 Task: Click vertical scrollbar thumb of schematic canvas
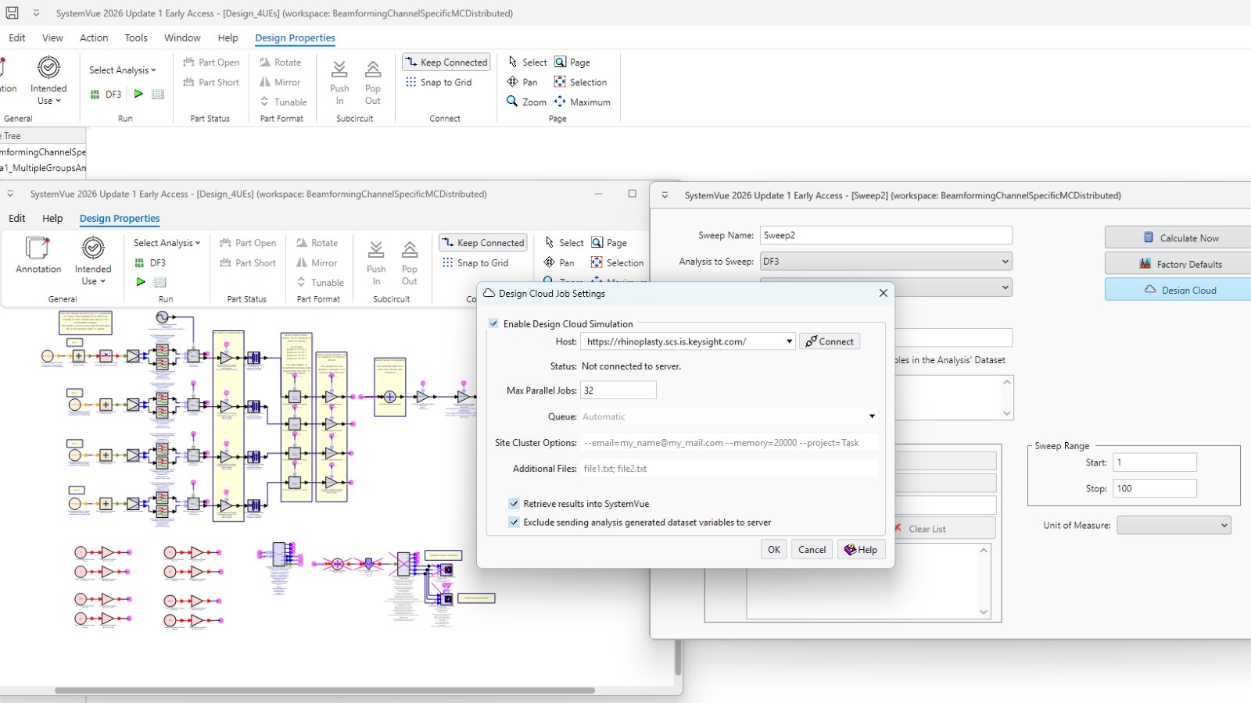(678, 658)
